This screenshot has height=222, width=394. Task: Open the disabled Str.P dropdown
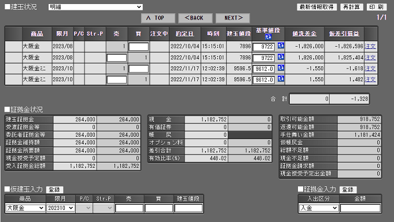point(104,208)
